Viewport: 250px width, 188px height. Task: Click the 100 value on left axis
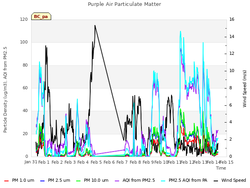coord(24,42)
